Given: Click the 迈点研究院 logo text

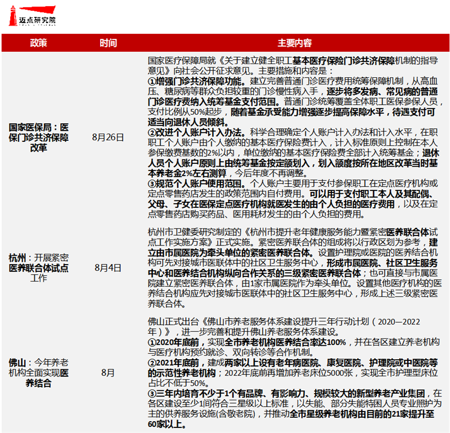Looking at the screenshot, I should pos(38,20).
